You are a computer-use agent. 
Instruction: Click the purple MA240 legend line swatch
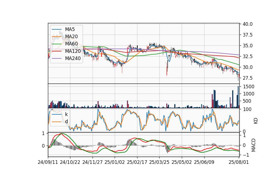(x=57, y=59)
